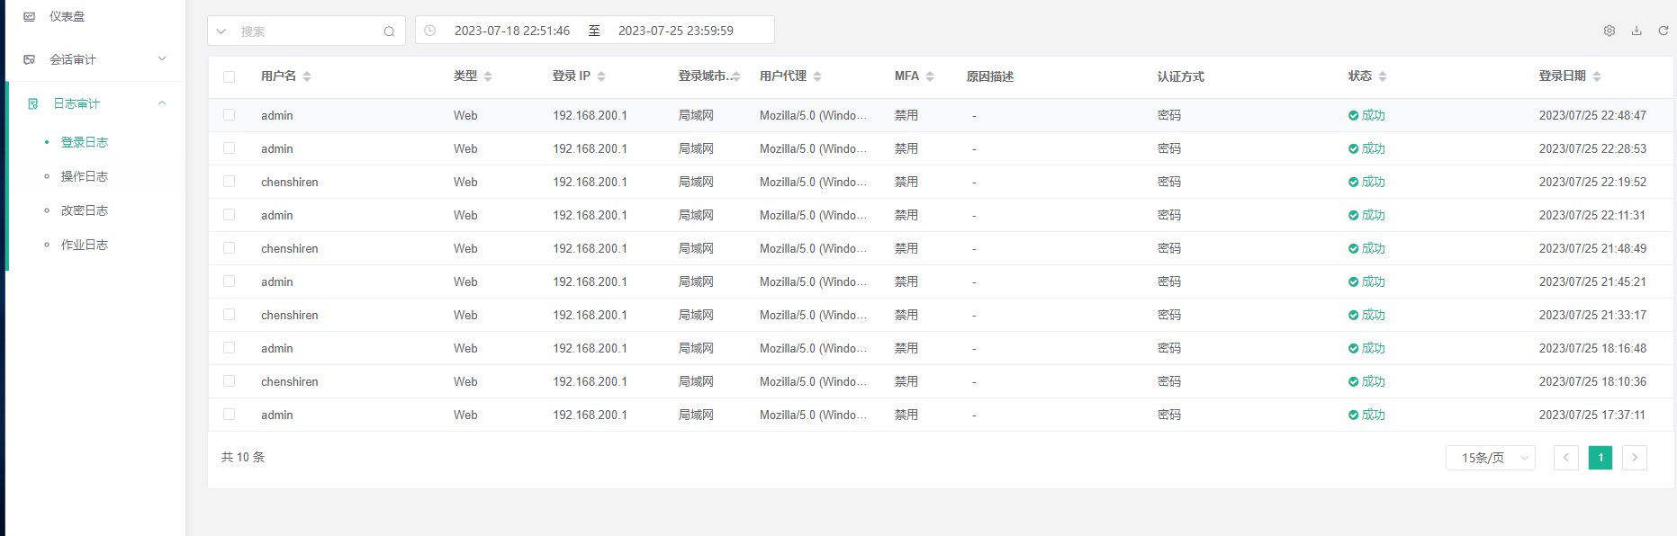Open search field type dropdown arrow

point(221,31)
